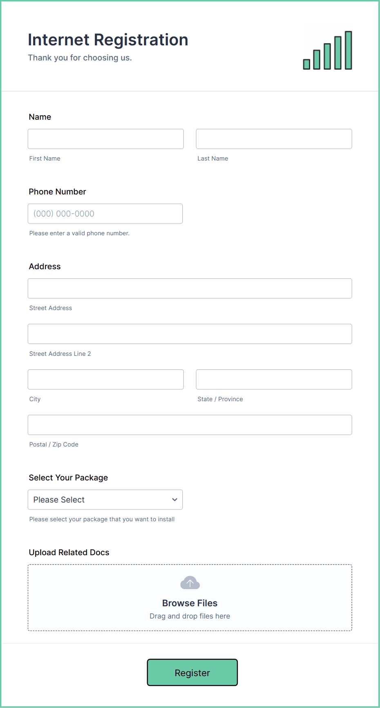This screenshot has height=708, width=380.
Task: Click the Street Address field
Action: tap(190, 288)
